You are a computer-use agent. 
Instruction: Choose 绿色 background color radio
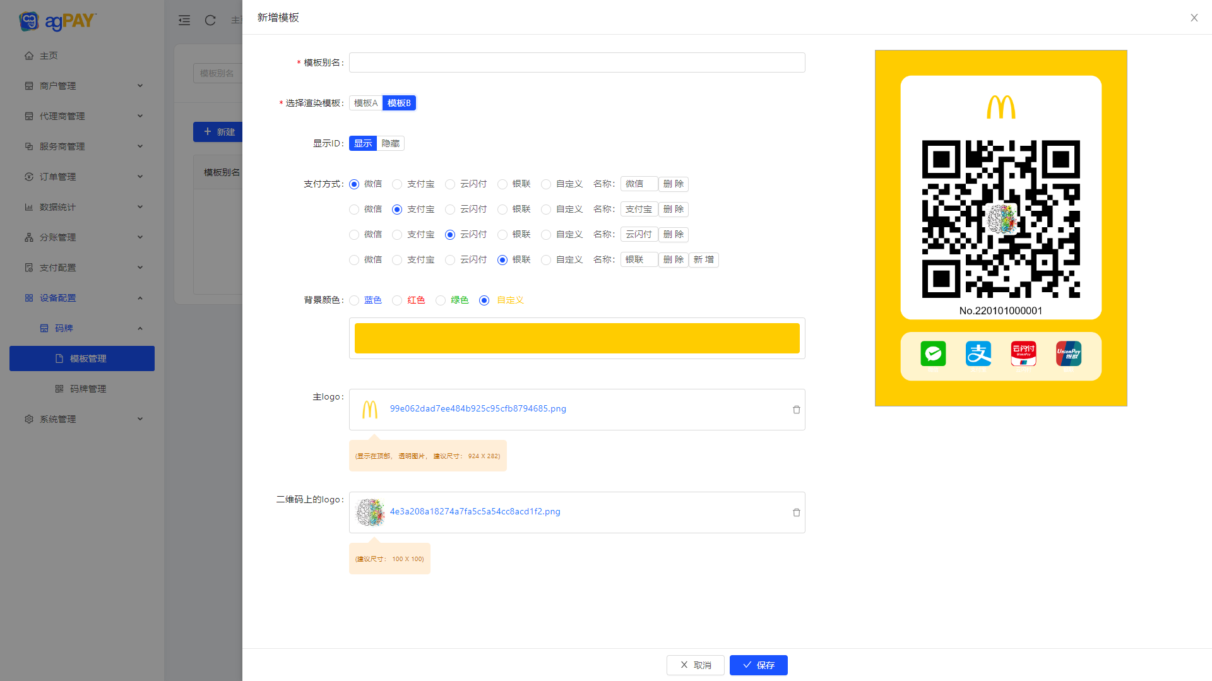[x=441, y=300]
